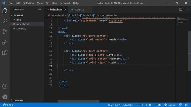
Task: Click errors and warnings indicator in status bar
Action: pyautogui.click(x=8, y=105)
